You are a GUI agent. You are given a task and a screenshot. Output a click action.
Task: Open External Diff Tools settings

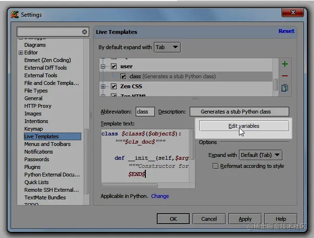point(45,68)
